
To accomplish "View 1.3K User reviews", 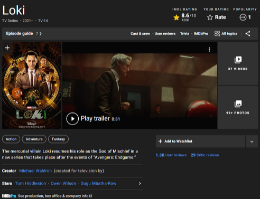I will (171, 155).
